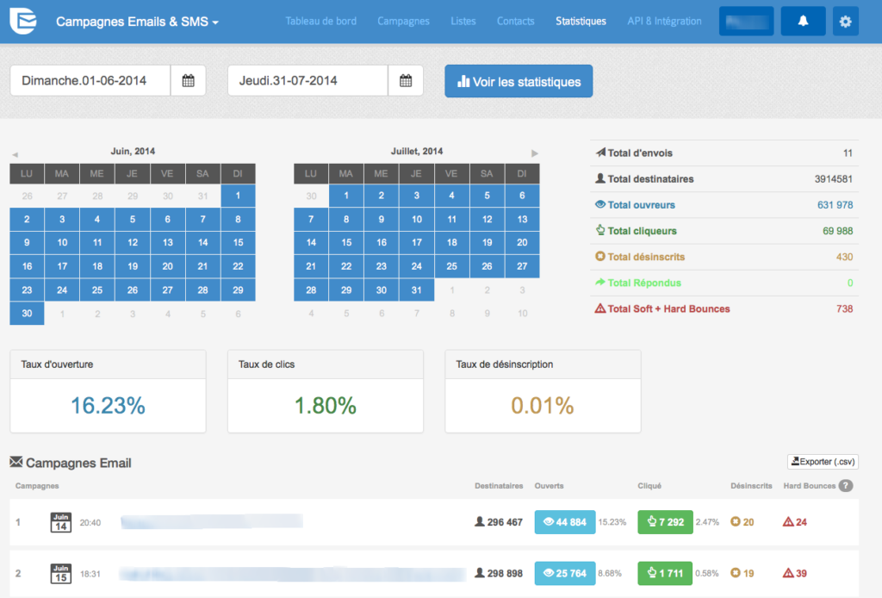This screenshot has height=598, width=882.
Task: Open the end date calendar picker
Action: 404,80
